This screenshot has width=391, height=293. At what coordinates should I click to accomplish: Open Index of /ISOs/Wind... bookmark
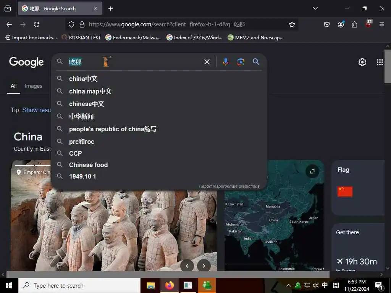pos(194,38)
